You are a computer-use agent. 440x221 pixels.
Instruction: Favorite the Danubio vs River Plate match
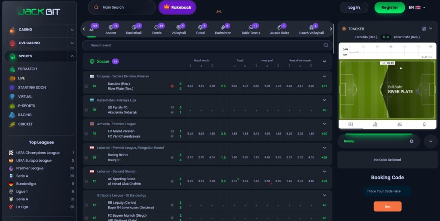point(86,86)
